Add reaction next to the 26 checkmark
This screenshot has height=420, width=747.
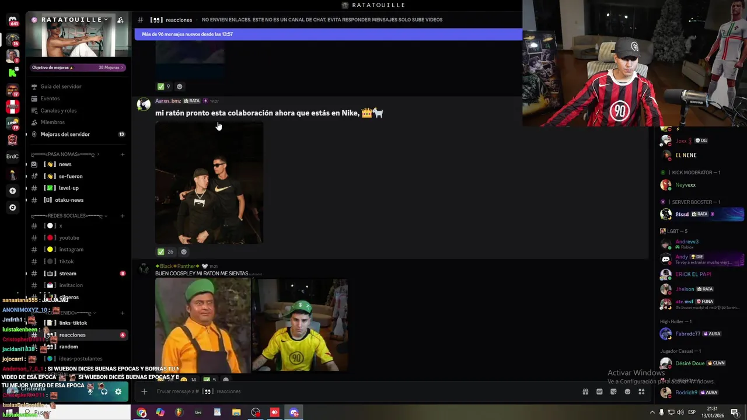184,252
